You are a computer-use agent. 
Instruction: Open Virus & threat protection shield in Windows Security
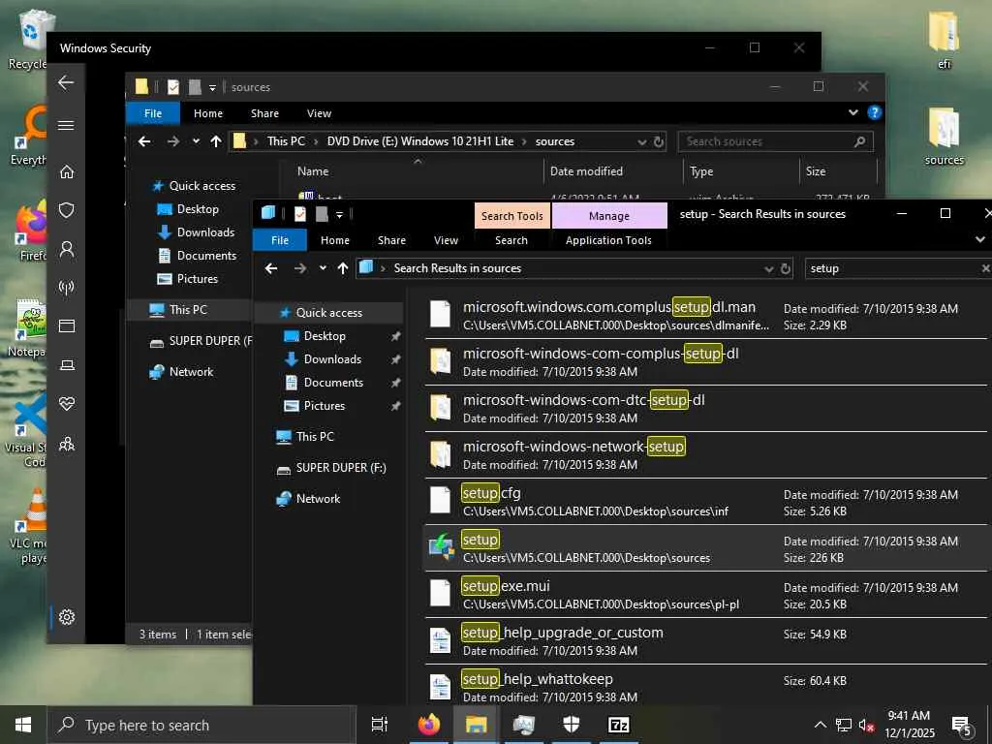67,210
